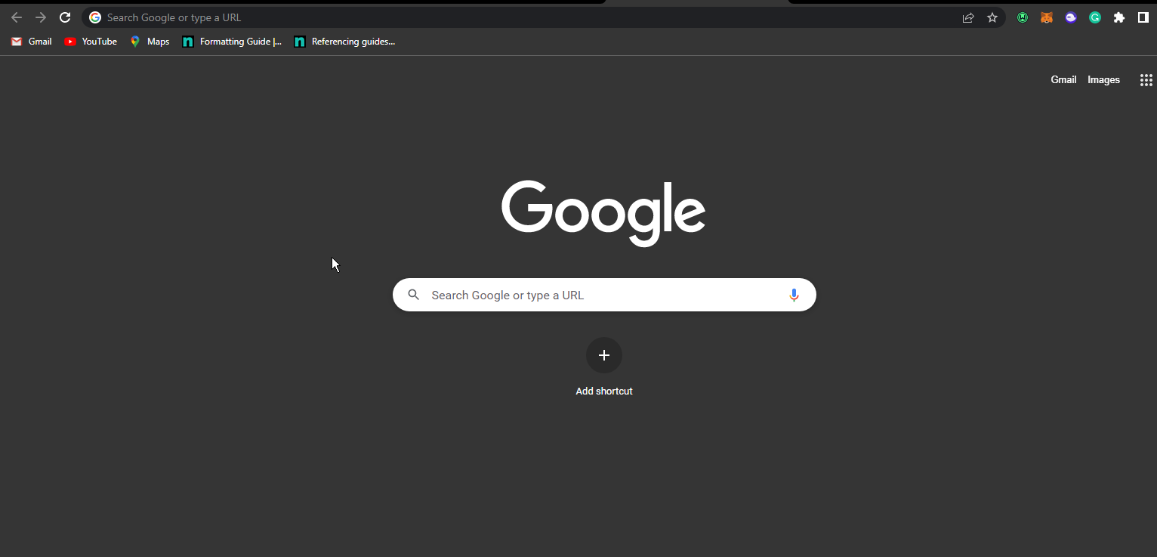Share this page using the share icon
The image size is (1157, 557).
[968, 17]
